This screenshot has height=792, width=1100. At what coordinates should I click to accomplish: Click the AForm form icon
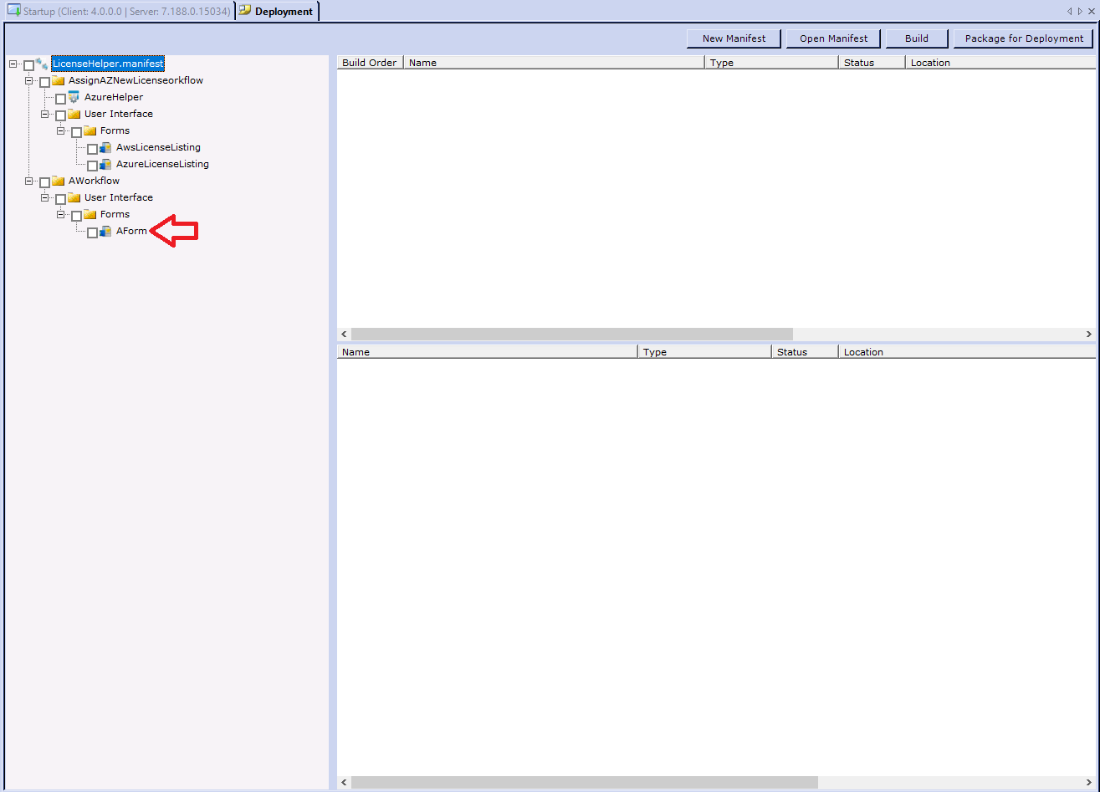tap(105, 232)
